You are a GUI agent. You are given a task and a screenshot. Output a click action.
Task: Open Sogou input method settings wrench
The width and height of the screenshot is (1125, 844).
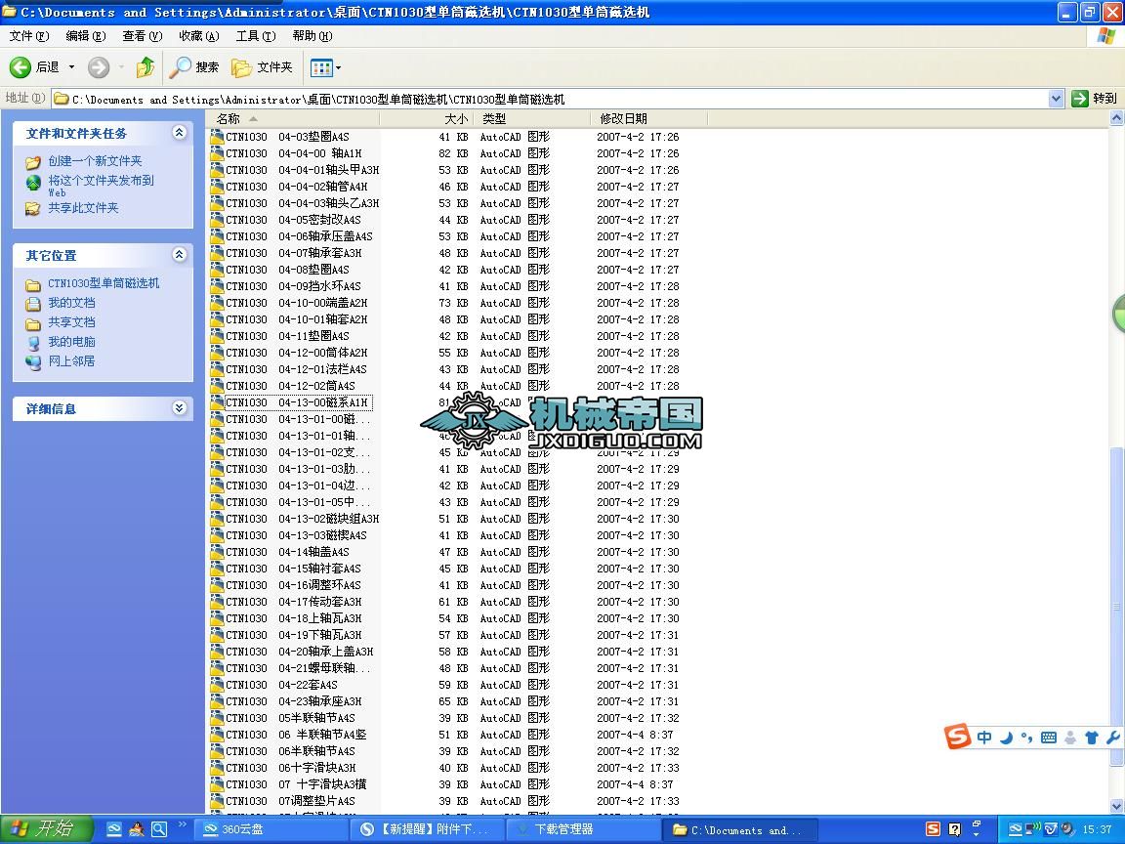click(1114, 738)
